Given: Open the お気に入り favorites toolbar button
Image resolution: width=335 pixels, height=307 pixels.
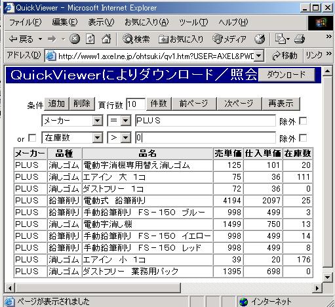Looking at the screenshot, I should tap(181, 39).
